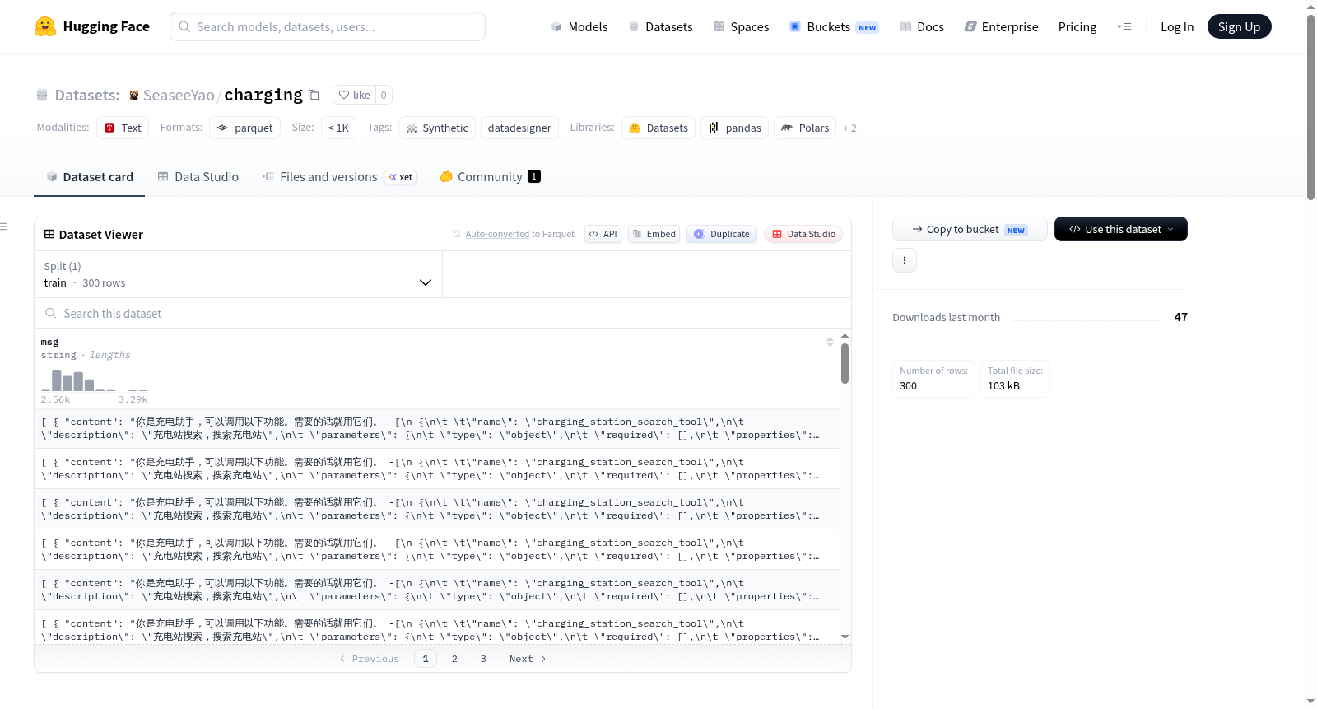Viewport: 1317px width, 709px height.
Task: Click the Sign Up button
Action: [x=1239, y=26]
